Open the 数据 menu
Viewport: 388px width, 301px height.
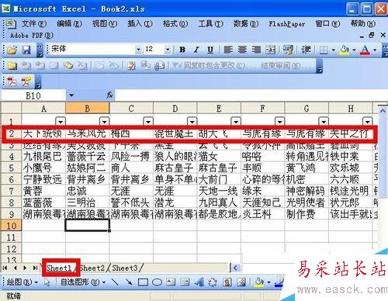245,24
